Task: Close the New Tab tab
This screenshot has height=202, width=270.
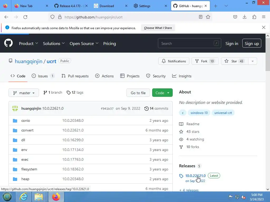Action: [47, 6]
